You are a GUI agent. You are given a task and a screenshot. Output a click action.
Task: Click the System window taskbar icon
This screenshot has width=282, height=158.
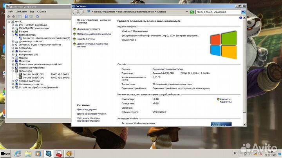[49, 154]
